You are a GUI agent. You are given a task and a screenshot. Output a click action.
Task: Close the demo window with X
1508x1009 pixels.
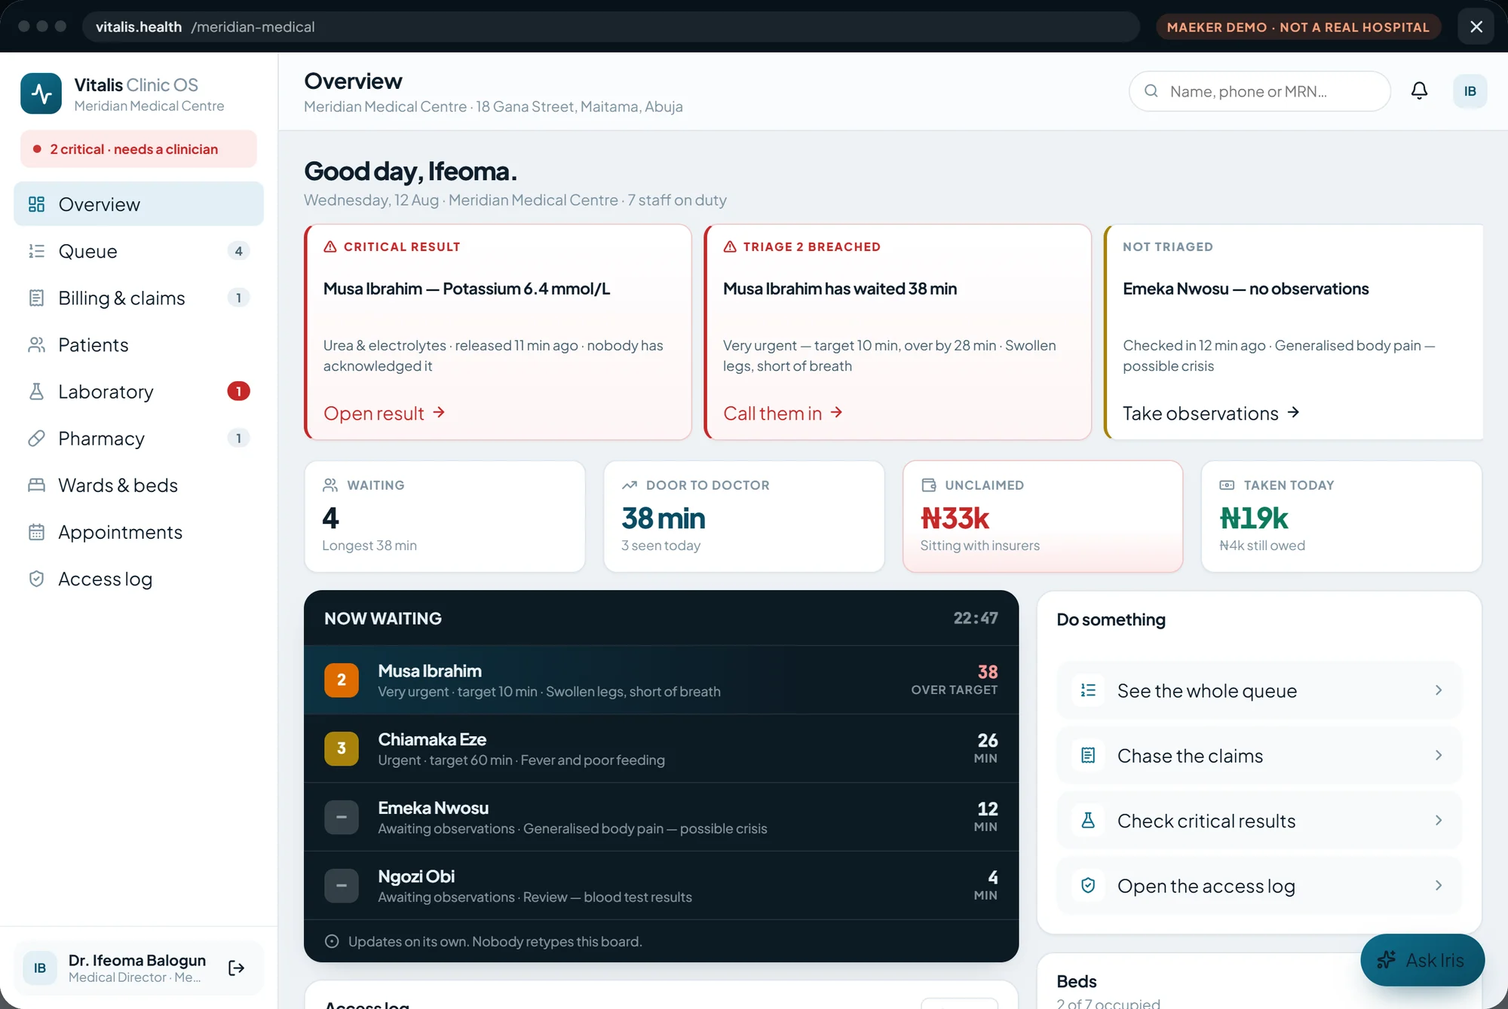1476,26
